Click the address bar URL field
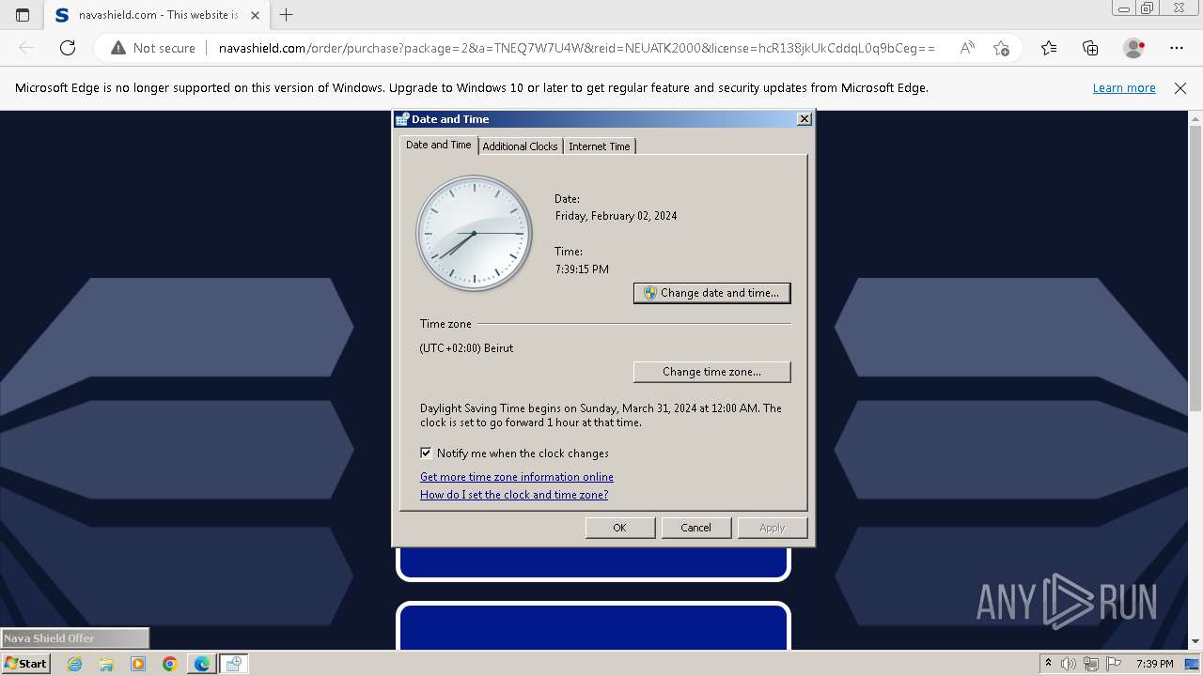This screenshot has height=676, width=1203. pyautogui.click(x=576, y=48)
